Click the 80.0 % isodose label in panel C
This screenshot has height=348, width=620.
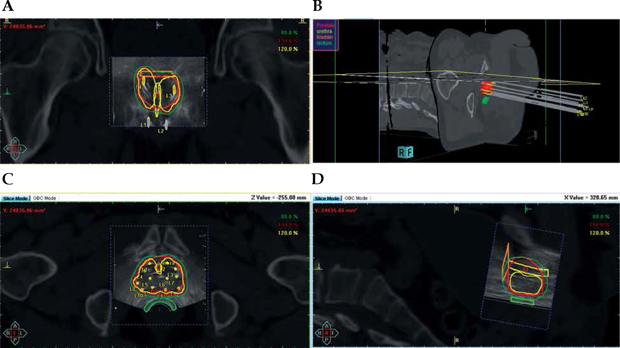pyautogui.click(x=289, y=217)
